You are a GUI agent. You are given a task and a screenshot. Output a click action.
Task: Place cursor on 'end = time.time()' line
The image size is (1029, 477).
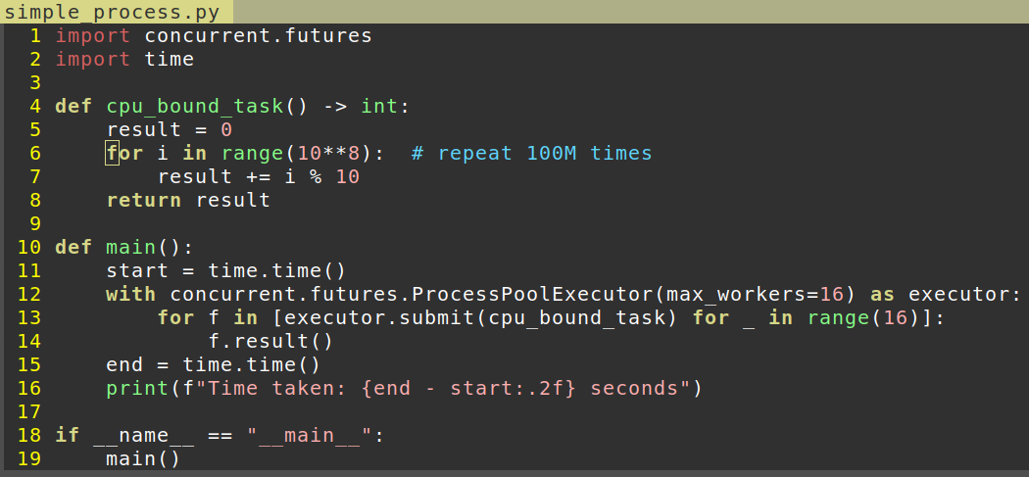point(214,364)
